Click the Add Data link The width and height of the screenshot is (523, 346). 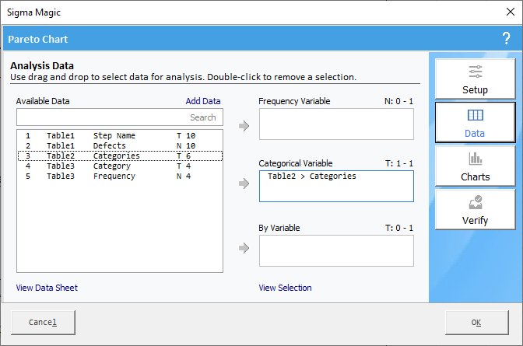coord(203,101)
